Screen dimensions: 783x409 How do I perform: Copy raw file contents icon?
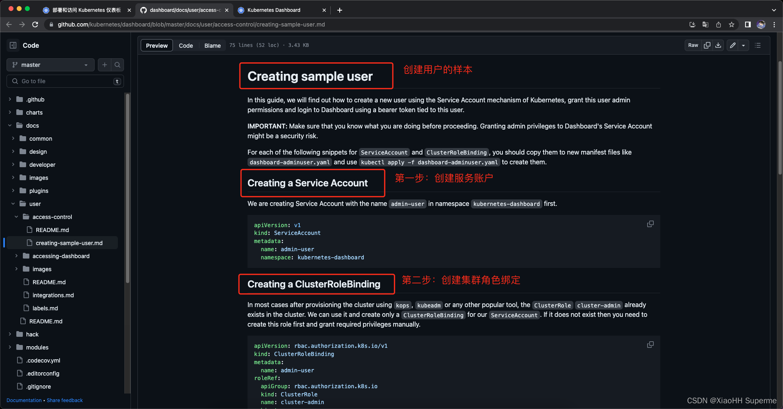tap(707, 45)
